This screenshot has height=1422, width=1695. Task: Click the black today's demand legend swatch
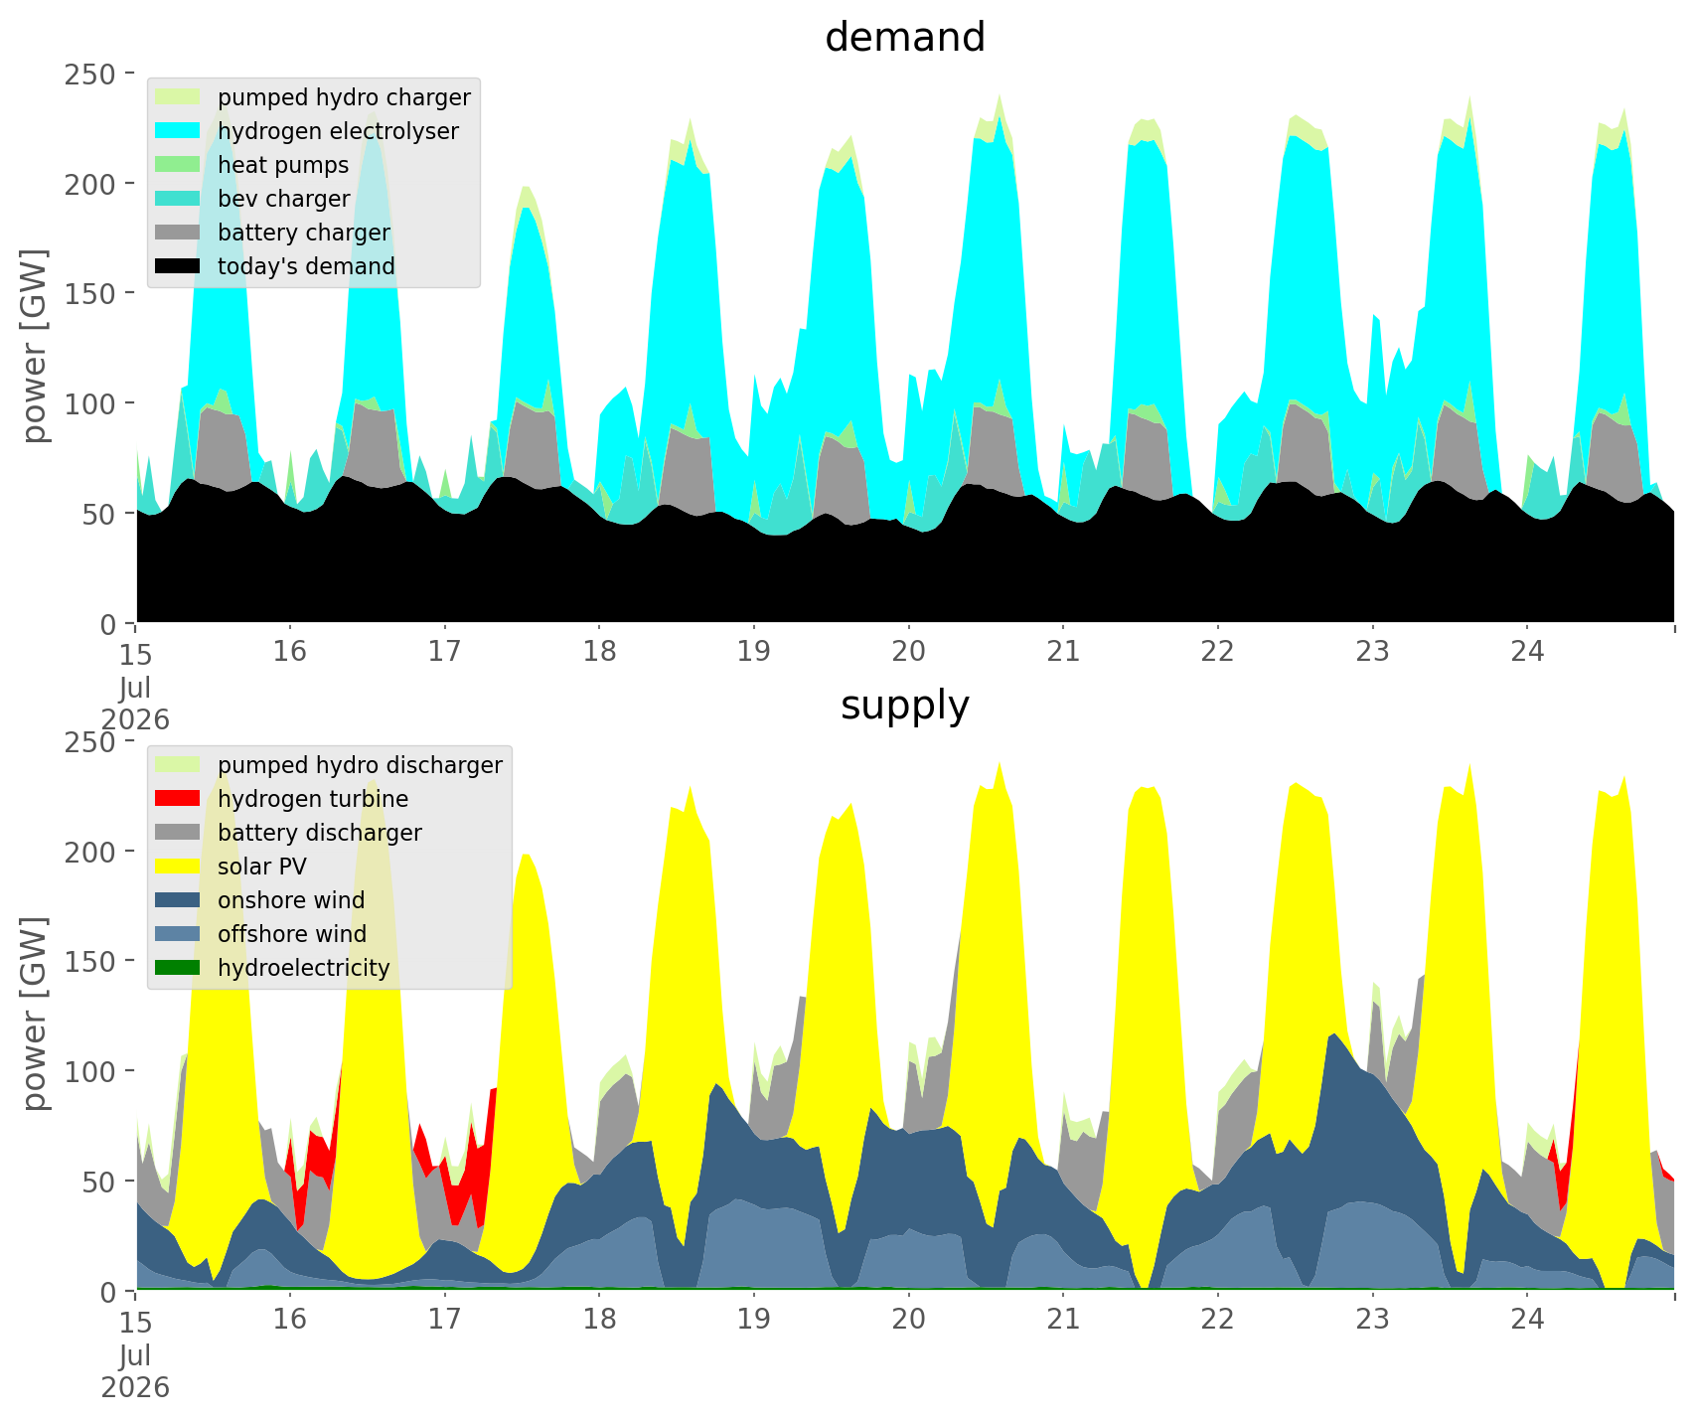(x=178, y=266)
